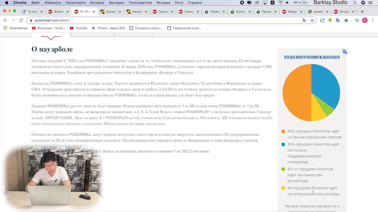Screen dimensions: 378x212
Task: Click the Creative Cloud menu bar icon
Action: tap(257, 3)
